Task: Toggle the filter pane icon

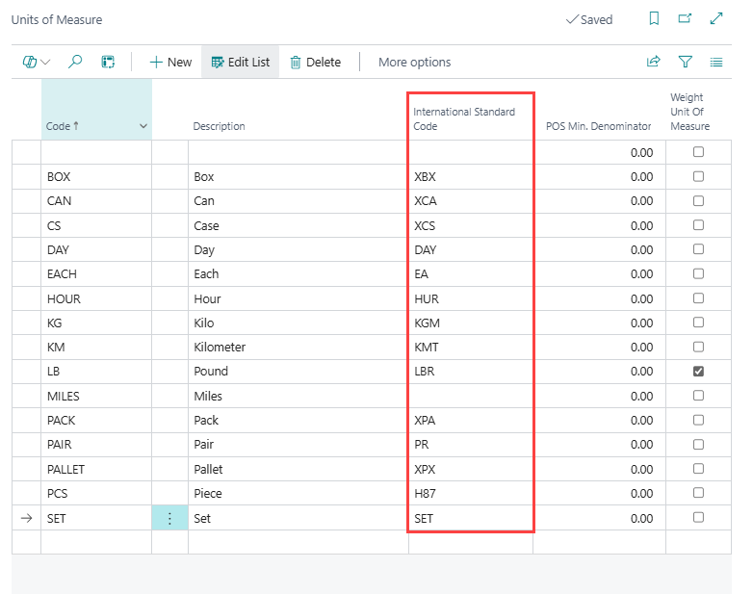Action: click(685, 62)
